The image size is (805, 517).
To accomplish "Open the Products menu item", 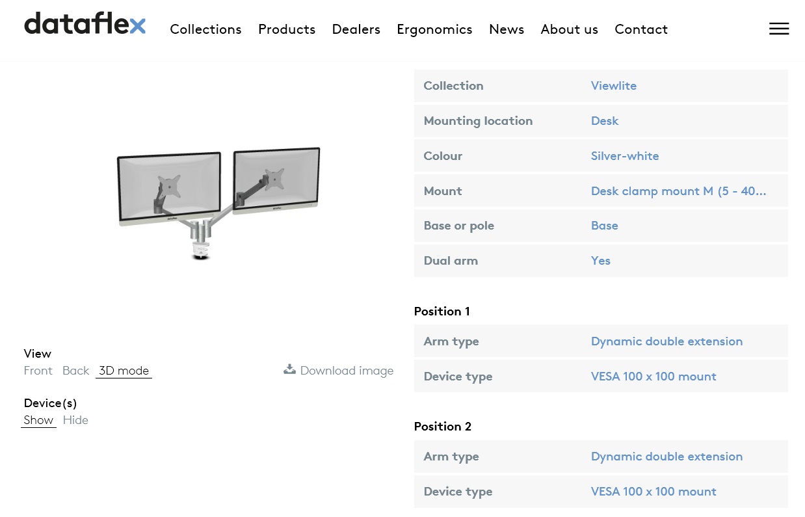I will 287,29.
